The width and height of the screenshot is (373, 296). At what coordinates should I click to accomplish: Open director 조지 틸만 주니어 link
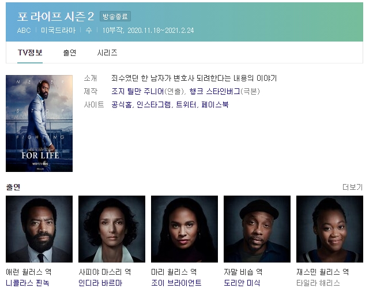pos(138,91)
